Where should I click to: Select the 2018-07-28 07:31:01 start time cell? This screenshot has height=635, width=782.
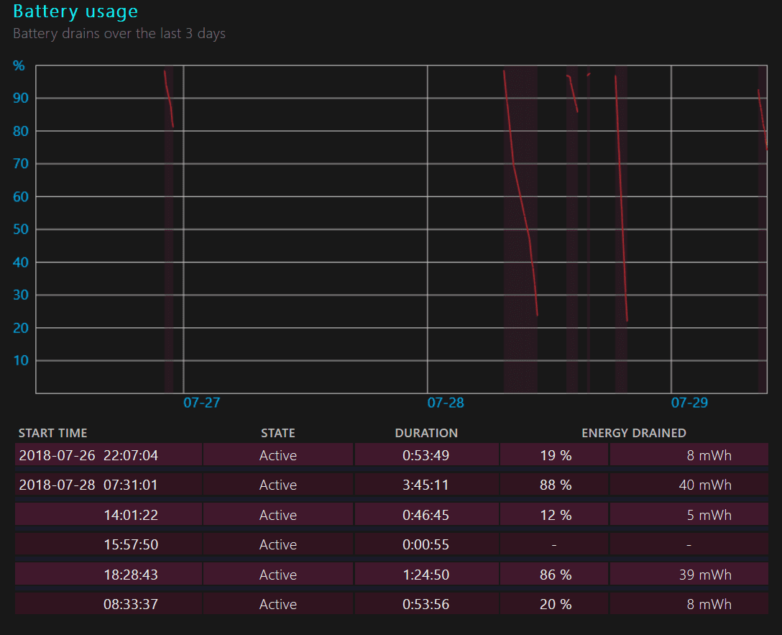[x=88, y=485]
